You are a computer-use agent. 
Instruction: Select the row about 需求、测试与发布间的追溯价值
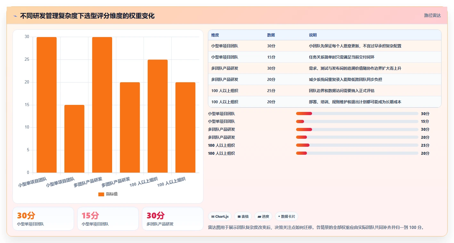point(325,68)
